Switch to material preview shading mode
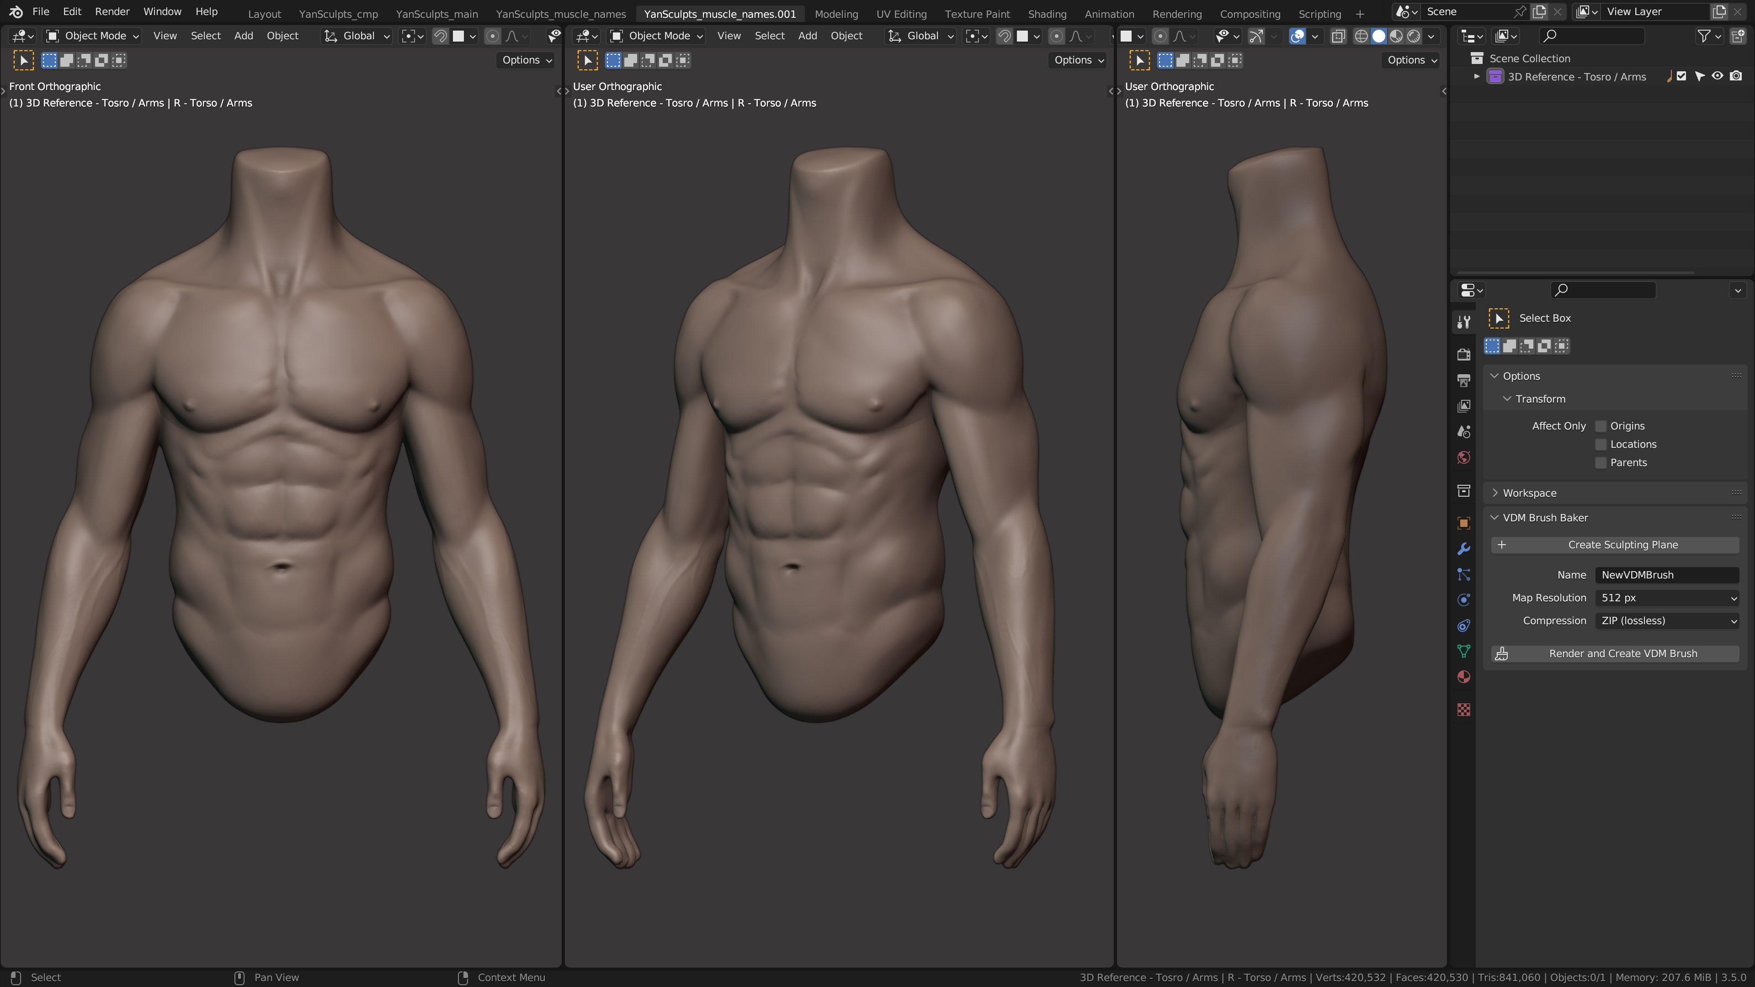The height and width of the screenshot is (987, 1755). [1396, 36]
